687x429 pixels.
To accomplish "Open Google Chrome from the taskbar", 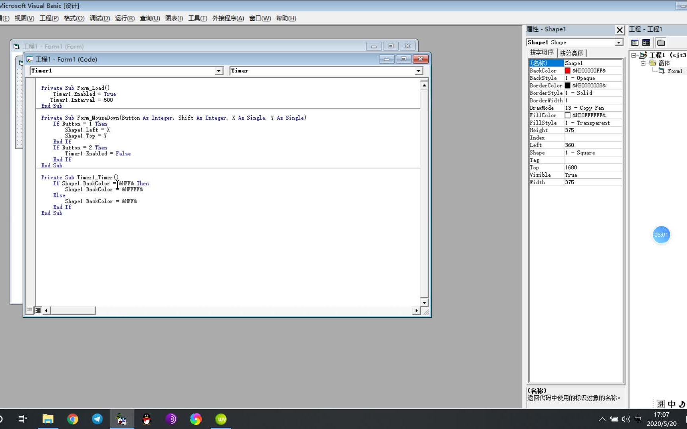I will (72, 419).
